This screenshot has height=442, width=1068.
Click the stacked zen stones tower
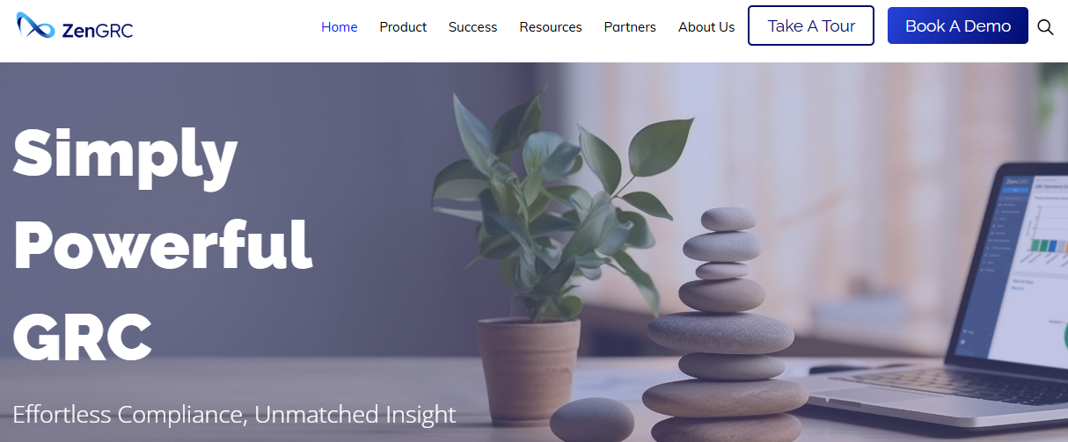click(727, 324)
